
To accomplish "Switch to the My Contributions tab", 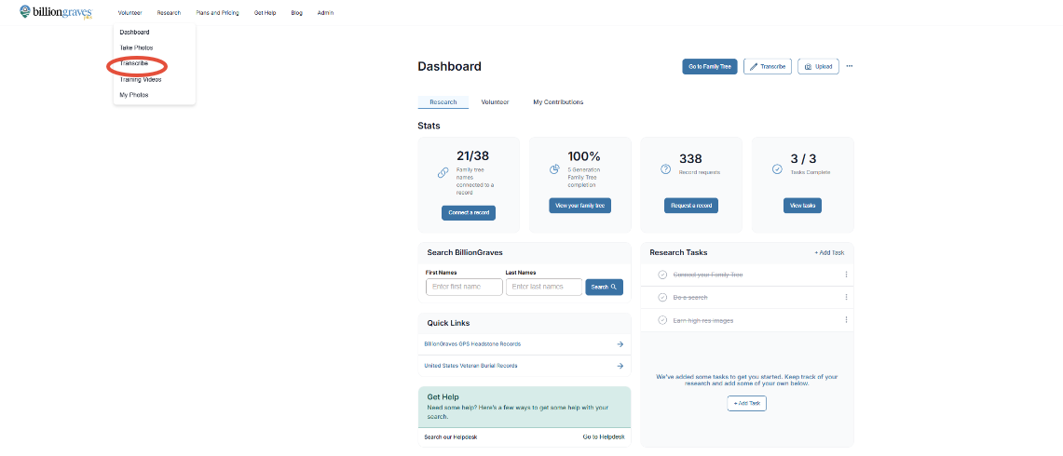I will [x=558, y=102].
